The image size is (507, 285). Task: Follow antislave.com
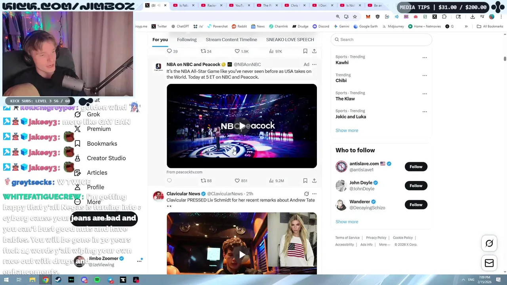416,167
